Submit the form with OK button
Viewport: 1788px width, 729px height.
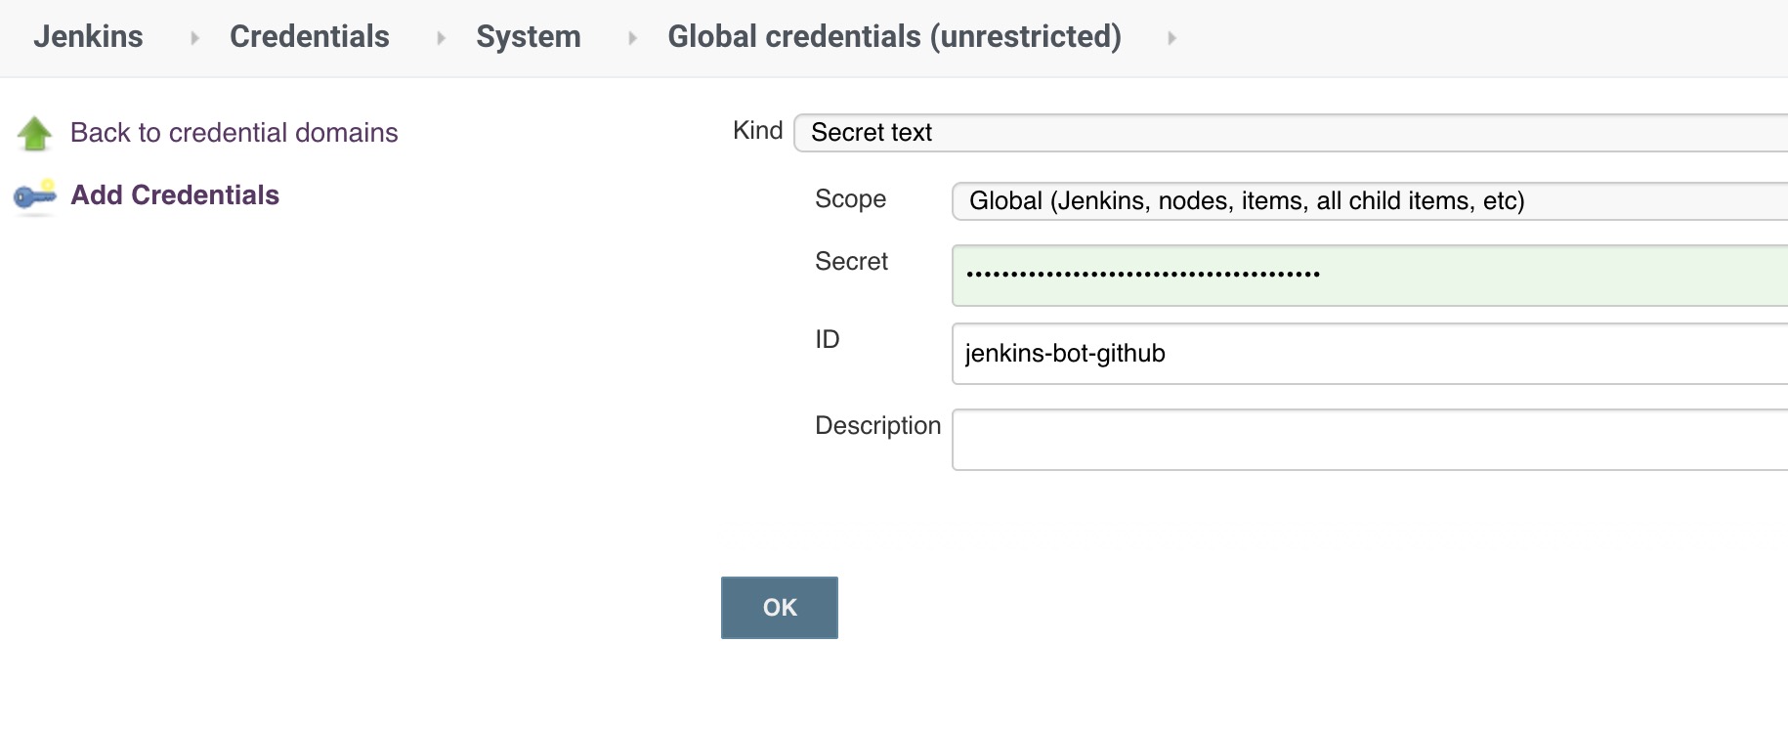click(780, 608)
